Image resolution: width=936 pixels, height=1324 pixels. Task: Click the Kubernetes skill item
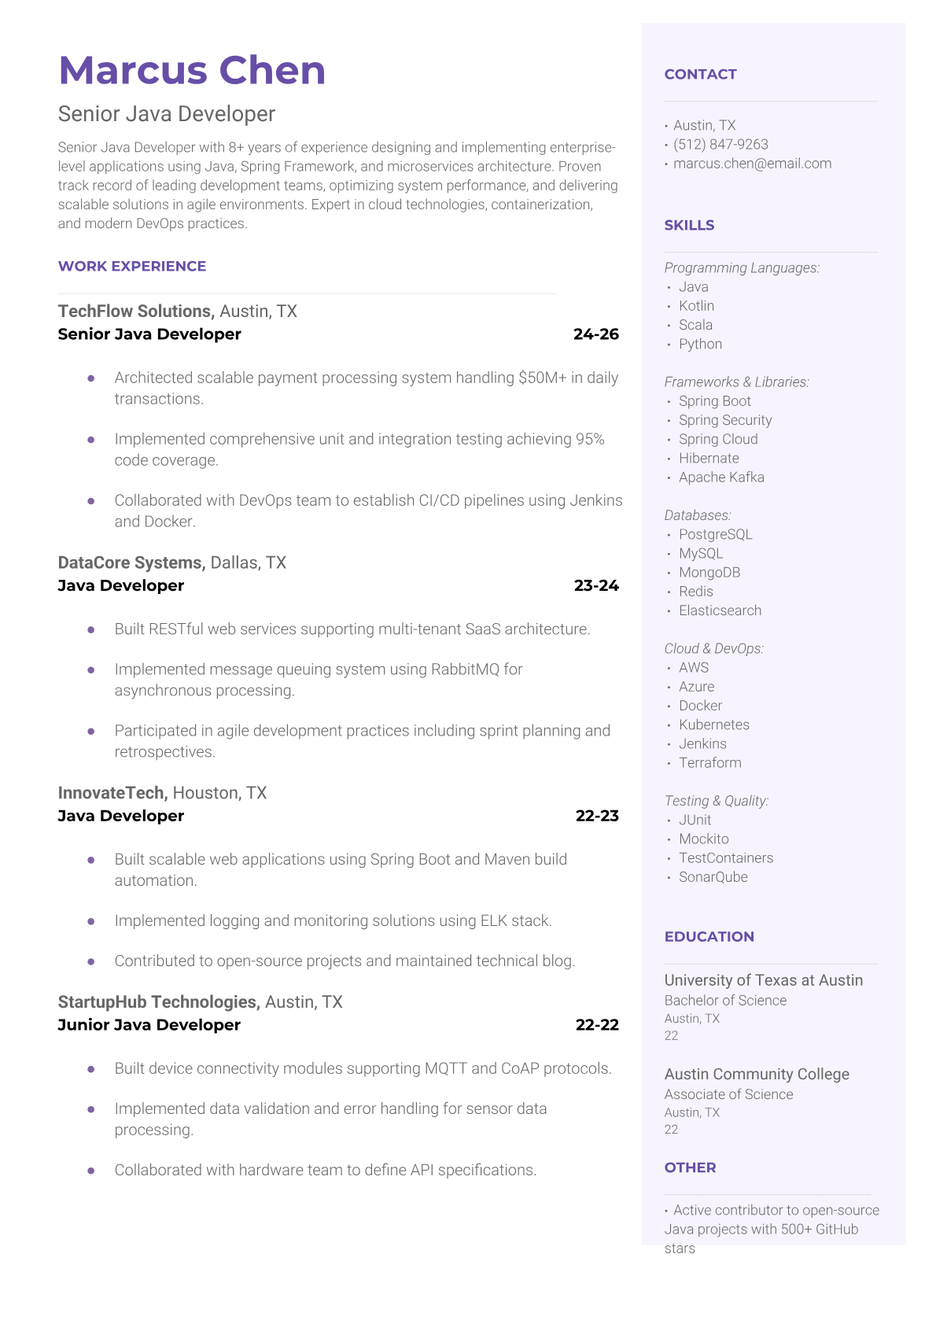click(x=713, y=725)
